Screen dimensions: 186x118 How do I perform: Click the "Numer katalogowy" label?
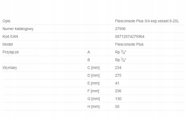[x=18, y=29]
